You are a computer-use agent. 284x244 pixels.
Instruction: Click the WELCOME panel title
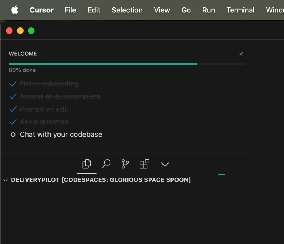(x=23, y=54)
